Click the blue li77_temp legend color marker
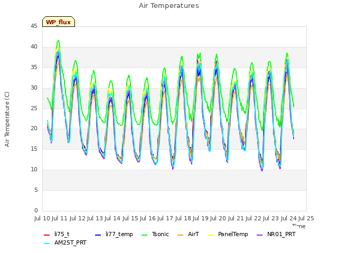The height and width of the screenshot is (253, 338). coord(98,235)
